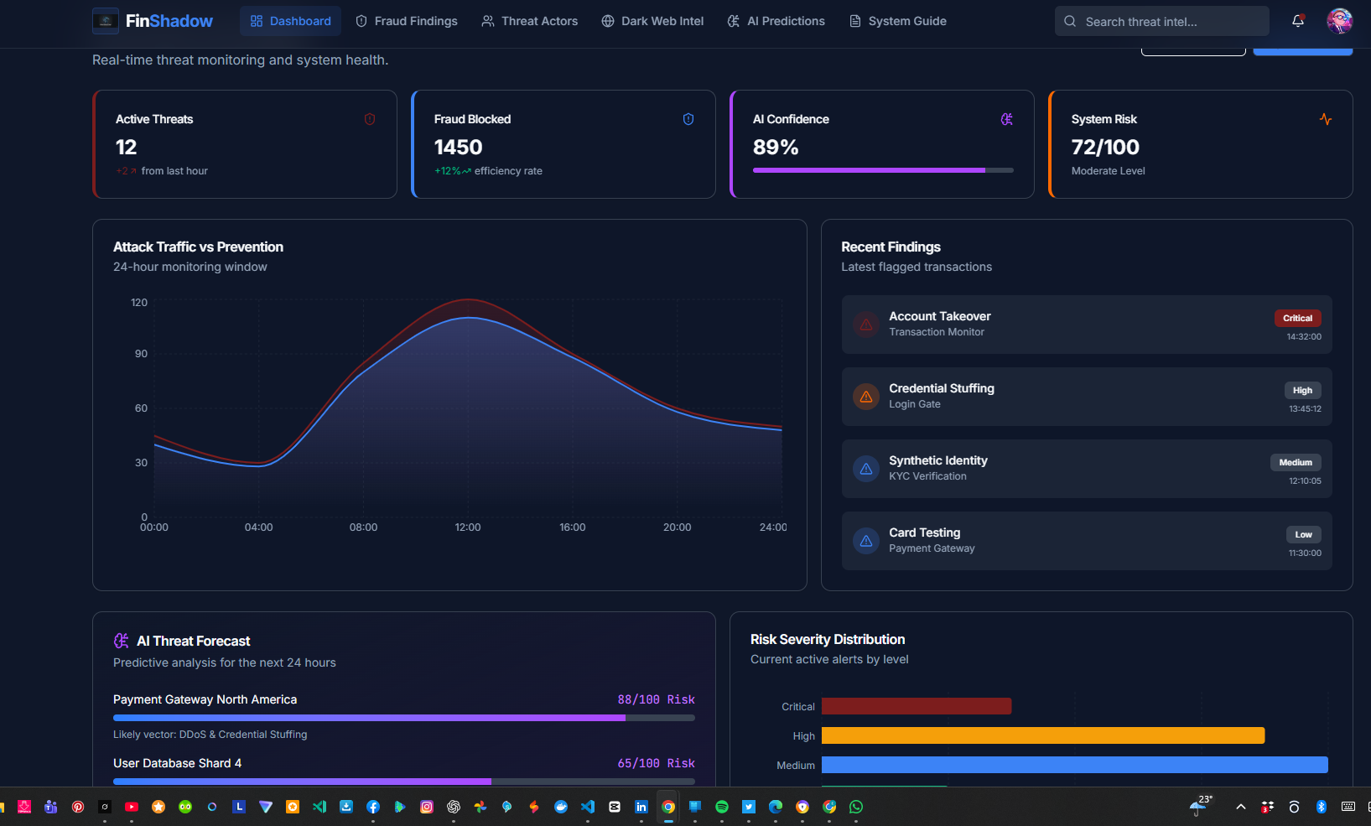Open Facebook from the taskbar
Image resolution: width=1371 pixels, height=826 pixels.
coord(373,807)
